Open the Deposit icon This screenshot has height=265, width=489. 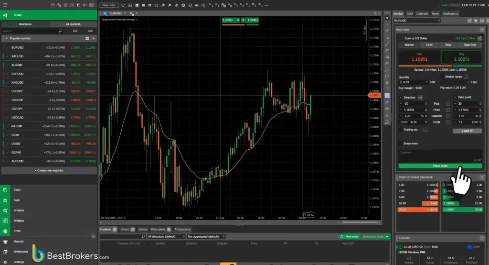(x=5, y=242)
